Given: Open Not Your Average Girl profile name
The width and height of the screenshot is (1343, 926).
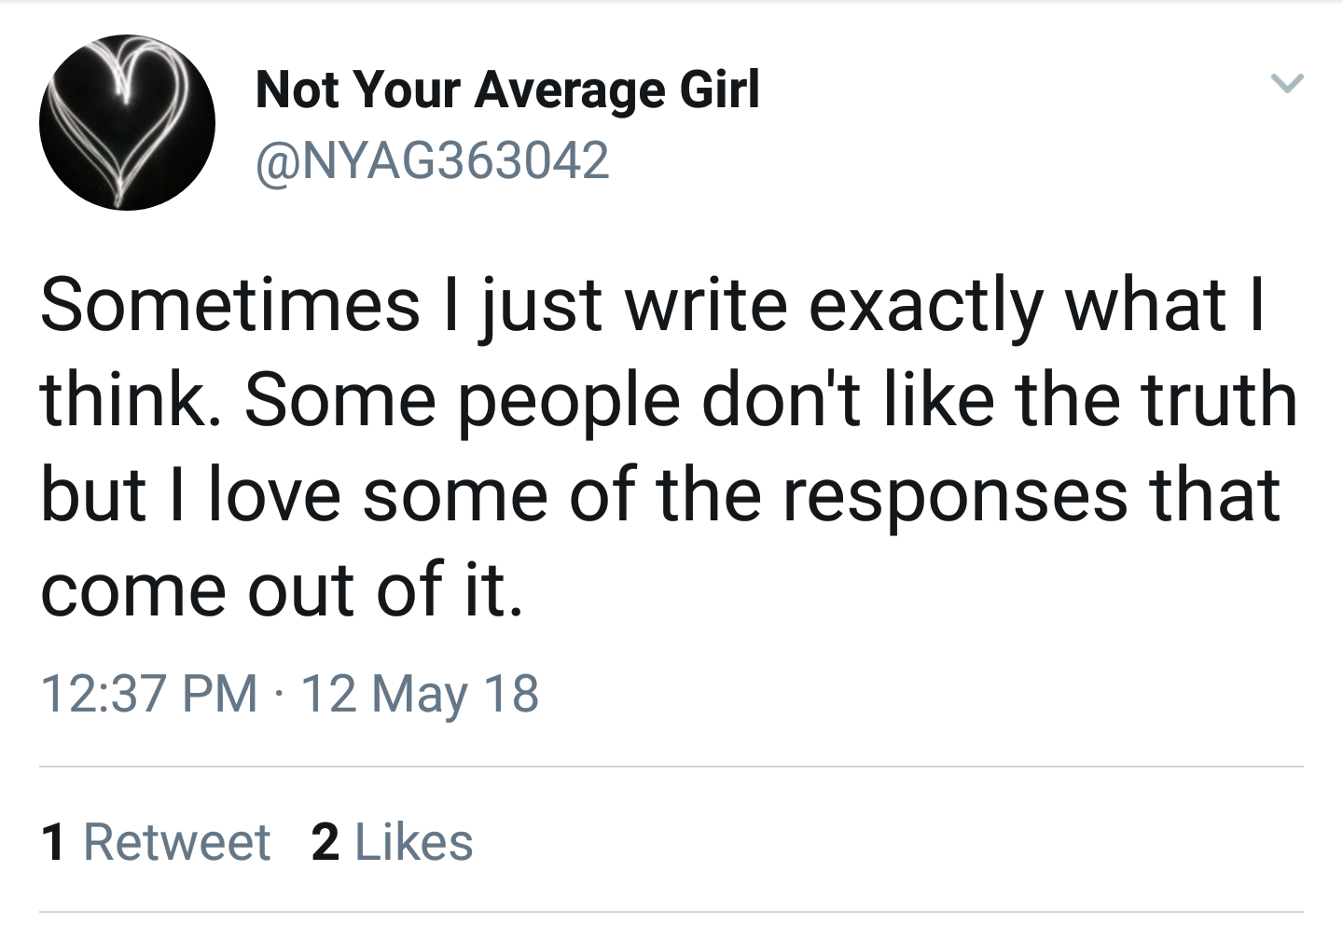Looking at the screenshot, I should (x=507, y=90).
